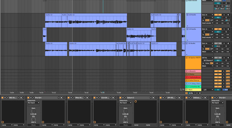Open the Ext. In input dropdown of 13 Audio
Image resolution: width=232 pixels, height=128 pixels.
point(207,15)
